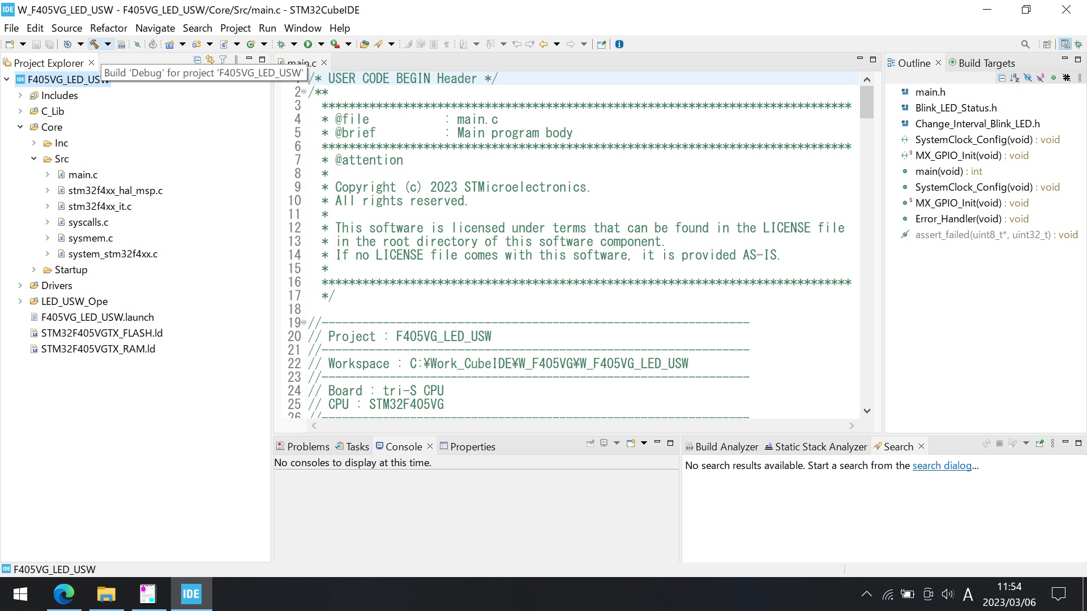Click the taskbar volume speaker icon
The height and width of the screenshot is (611, 1087).
pos(948,594)
